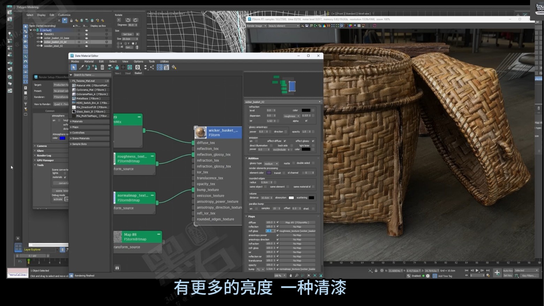Switch to the View1 view tab
The image size is (544, 306).
point(118,73)
